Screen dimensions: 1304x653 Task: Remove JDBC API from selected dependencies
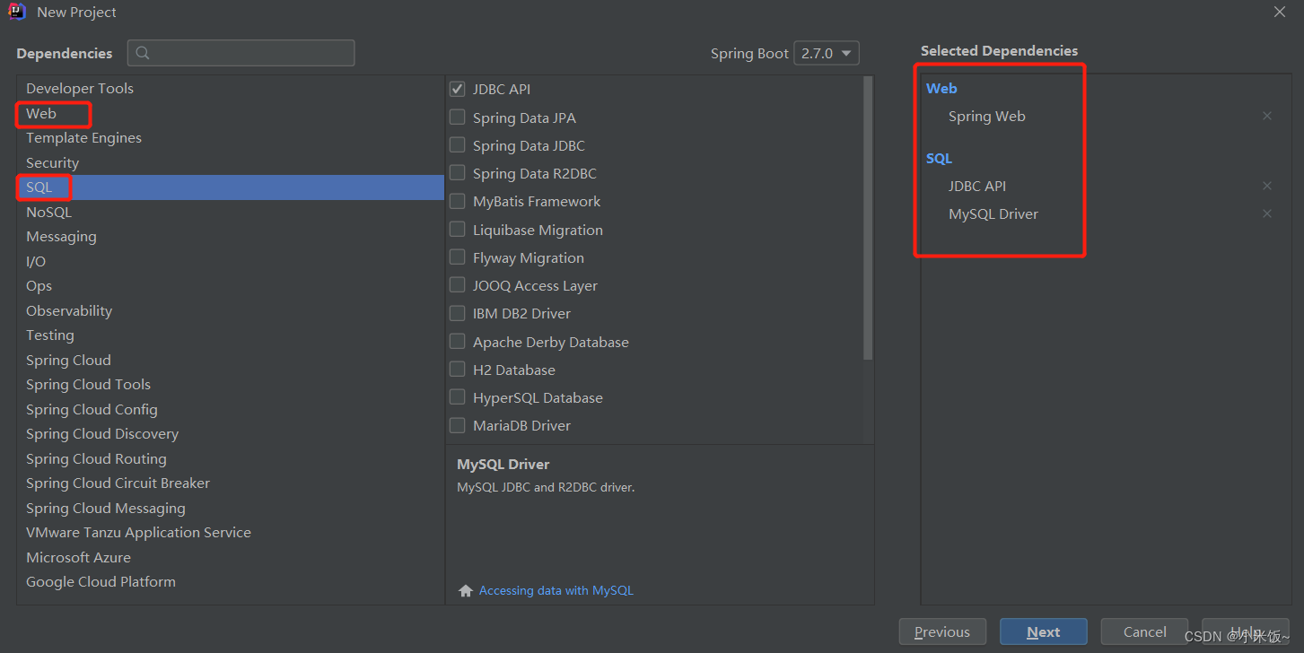(1266, 186)
